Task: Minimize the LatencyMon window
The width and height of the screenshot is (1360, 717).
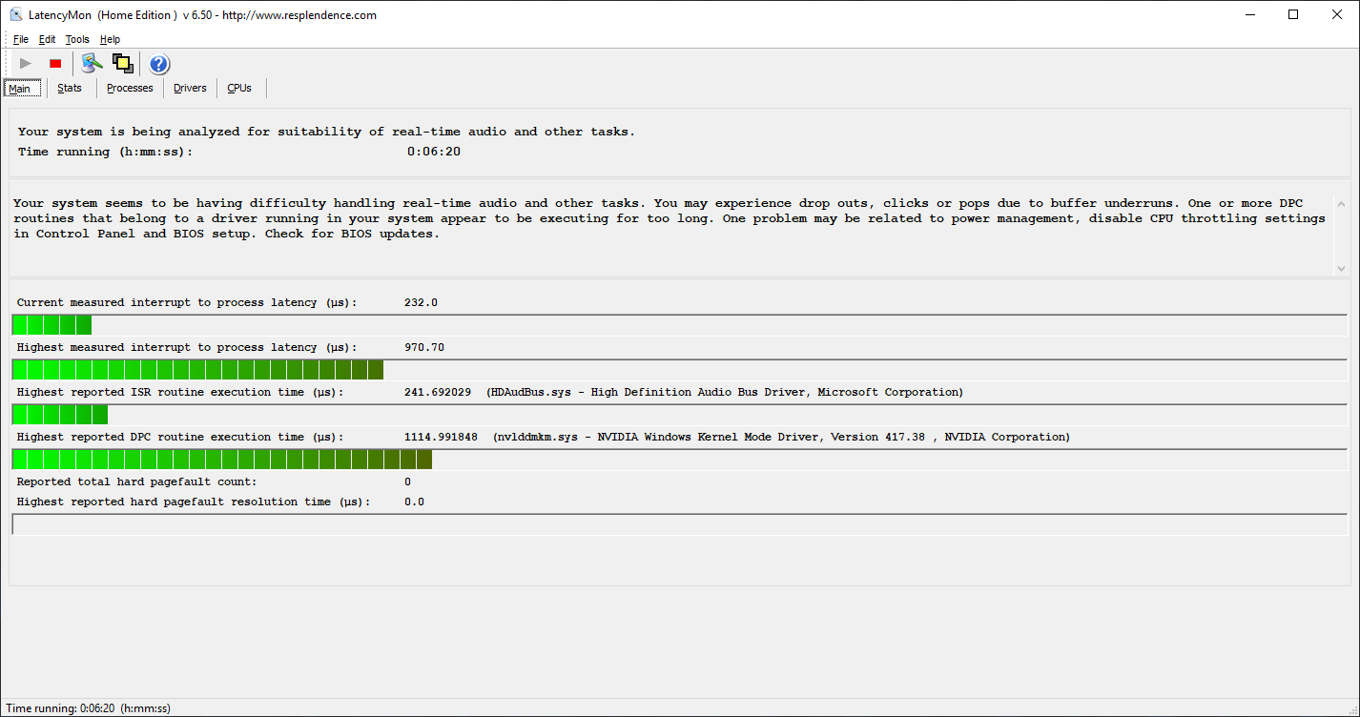Action: pos(1249,14)
